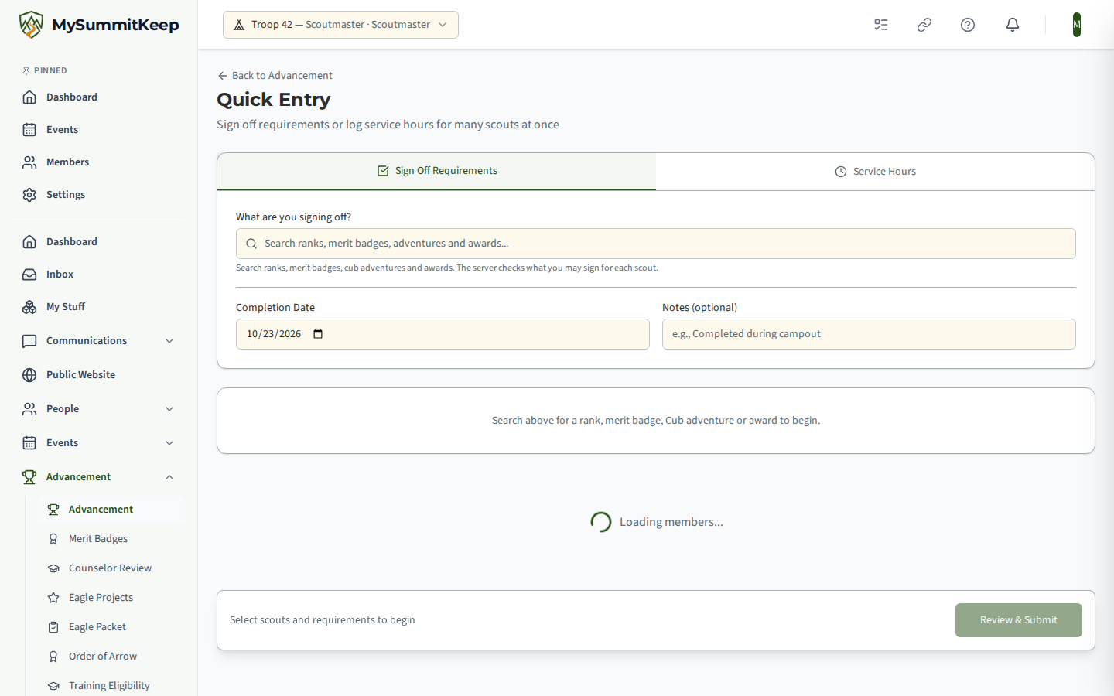
Task: Open notifications bell icon
Action: click(1013, 25)
